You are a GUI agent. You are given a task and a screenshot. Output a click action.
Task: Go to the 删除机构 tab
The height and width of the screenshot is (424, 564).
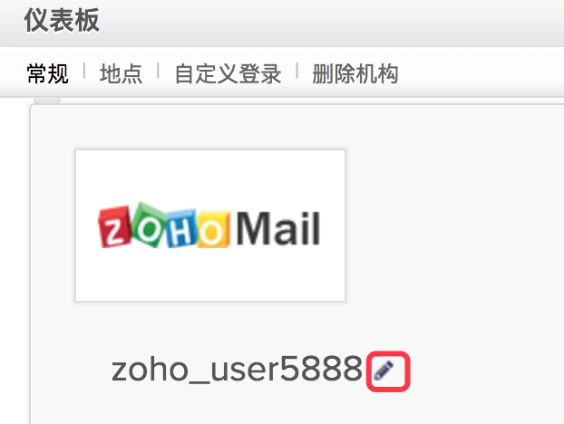[x=355, y=73]
